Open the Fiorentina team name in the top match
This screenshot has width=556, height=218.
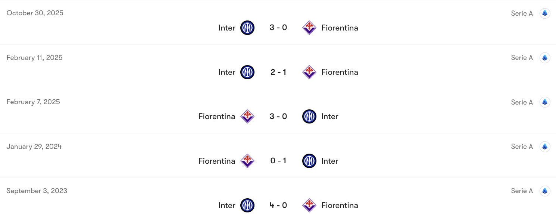(x=340, y=28)
